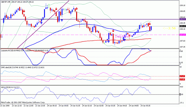Click the 208.60 price scale label

pos(182,17)
